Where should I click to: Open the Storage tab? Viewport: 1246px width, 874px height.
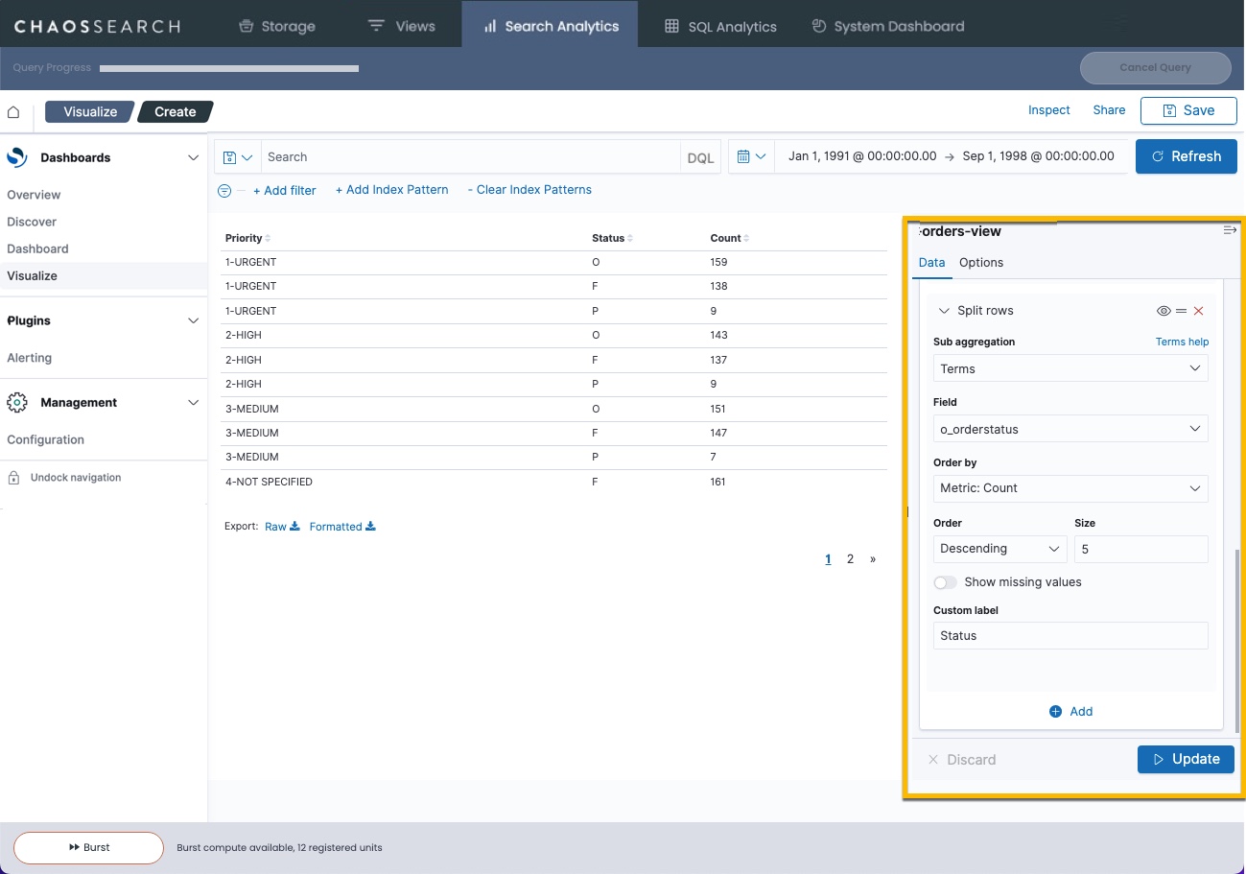coord(276,26)
